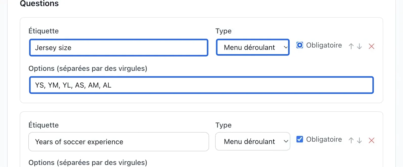Screen dimensions: 403x167
Task: Open Type dropdown for Jersey size question
Action: (x=253, y=47)
